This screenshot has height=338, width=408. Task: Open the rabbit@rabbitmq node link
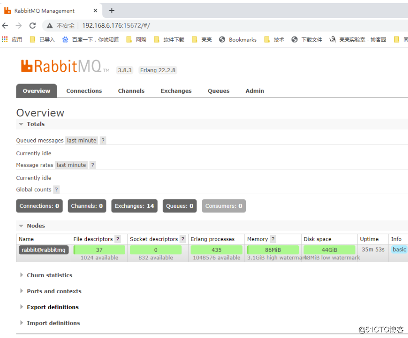point(43,250)
